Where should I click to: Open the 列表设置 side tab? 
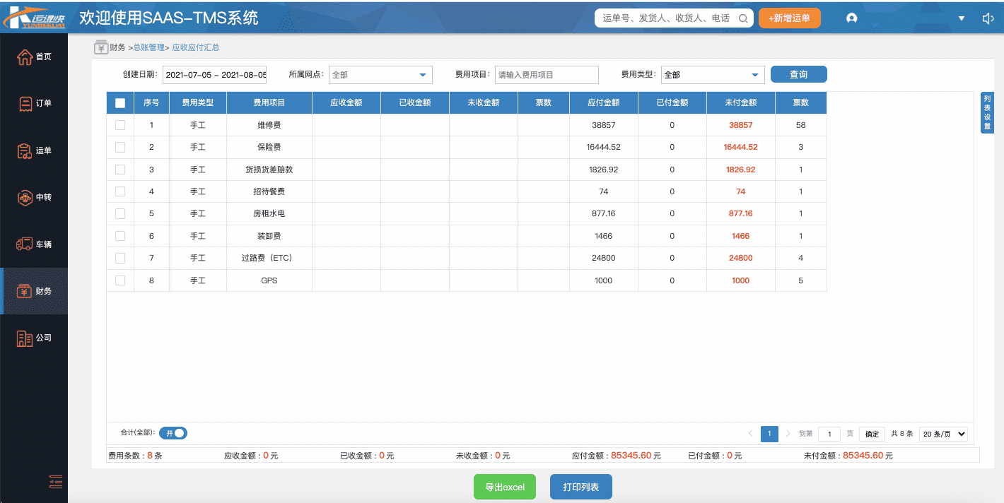(x=987, y=112)
